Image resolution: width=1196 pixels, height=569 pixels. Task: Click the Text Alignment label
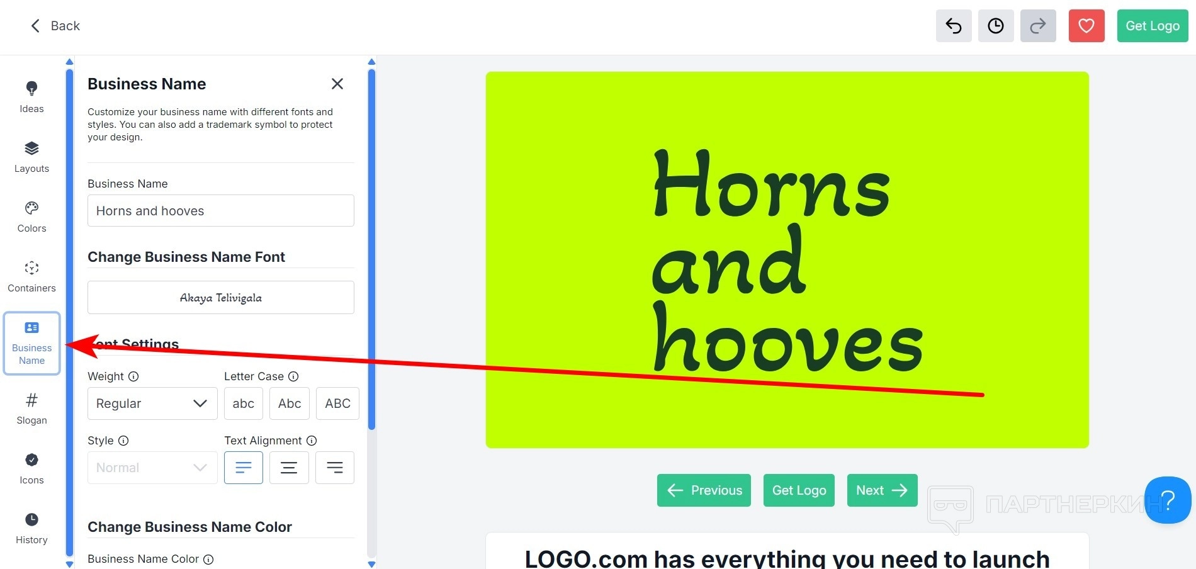click(263, 441)
